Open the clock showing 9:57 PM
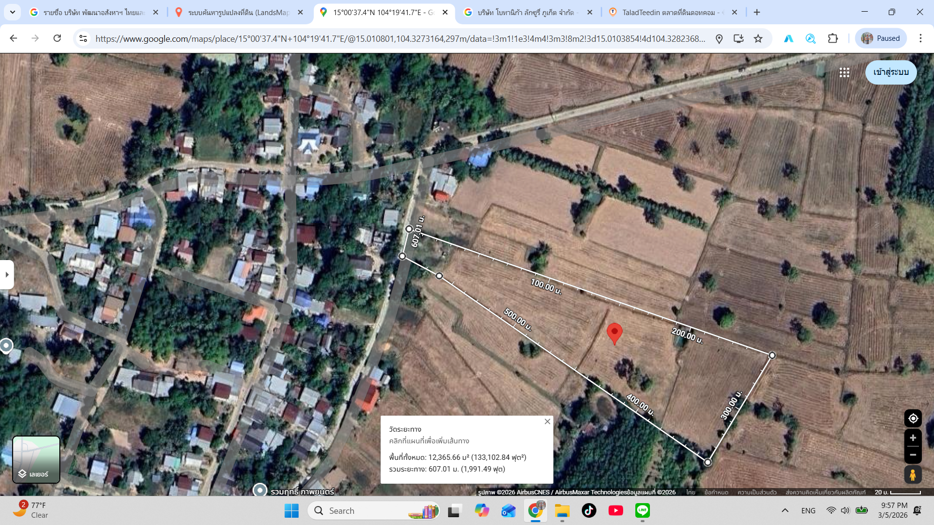934x525 pixels. [x=893, y=510]
